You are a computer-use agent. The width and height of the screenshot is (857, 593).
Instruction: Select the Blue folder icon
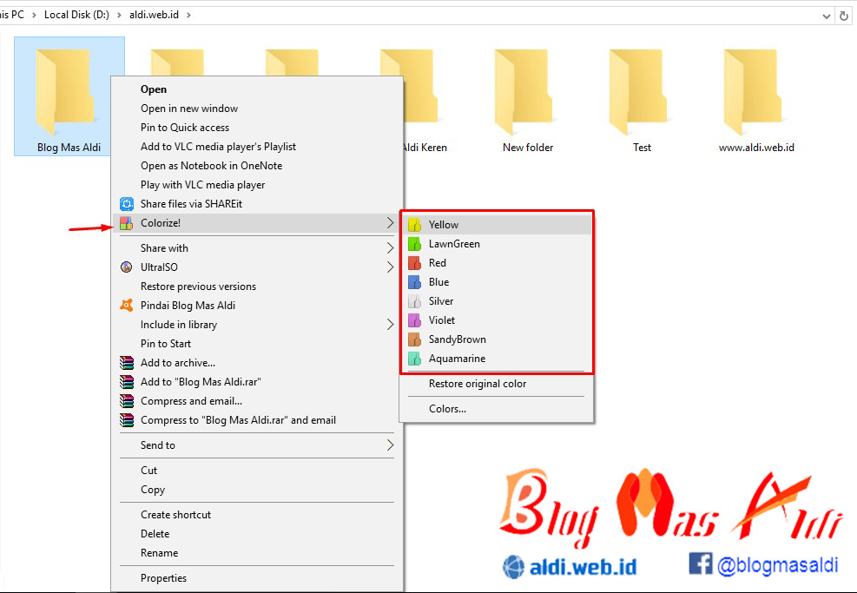click(x=414, y=281)
